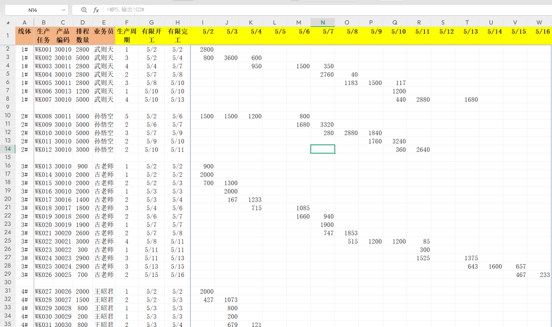Viewport: 552px width, 327px height.
Task: Select the WK007 task cell
Action: tap(43, 99)
